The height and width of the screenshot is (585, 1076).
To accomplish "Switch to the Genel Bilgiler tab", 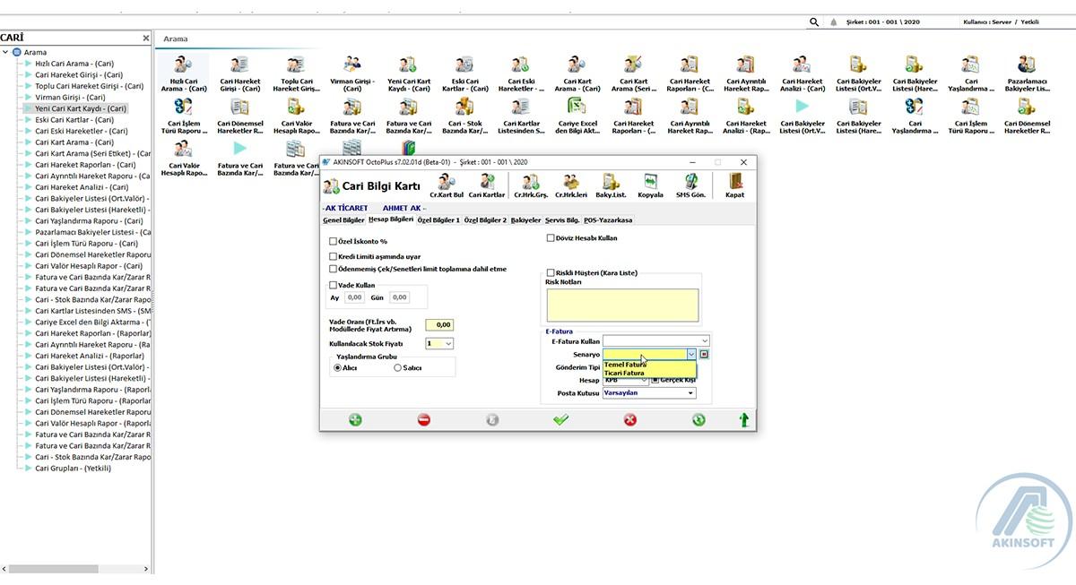I will click(x=343, y=219).
